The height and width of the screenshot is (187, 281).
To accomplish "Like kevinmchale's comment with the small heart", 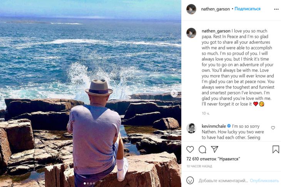I will [273, 128].
